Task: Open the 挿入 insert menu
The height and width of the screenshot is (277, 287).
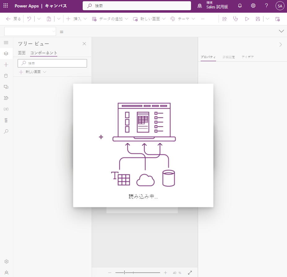Action: 76,19
